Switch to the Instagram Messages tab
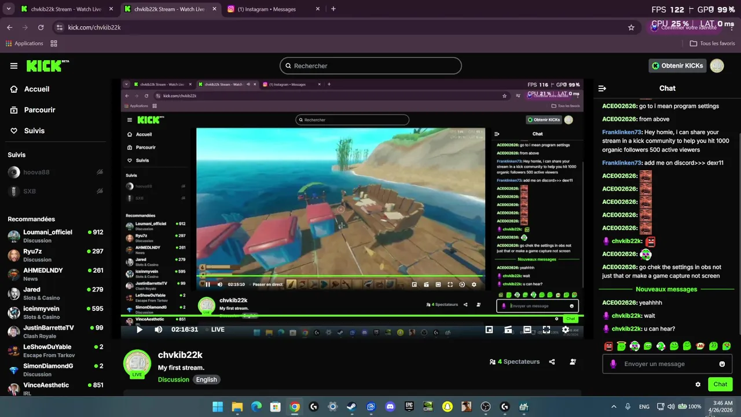The height and width of the screenshot is (417, 741). click(x=274, y=9)
